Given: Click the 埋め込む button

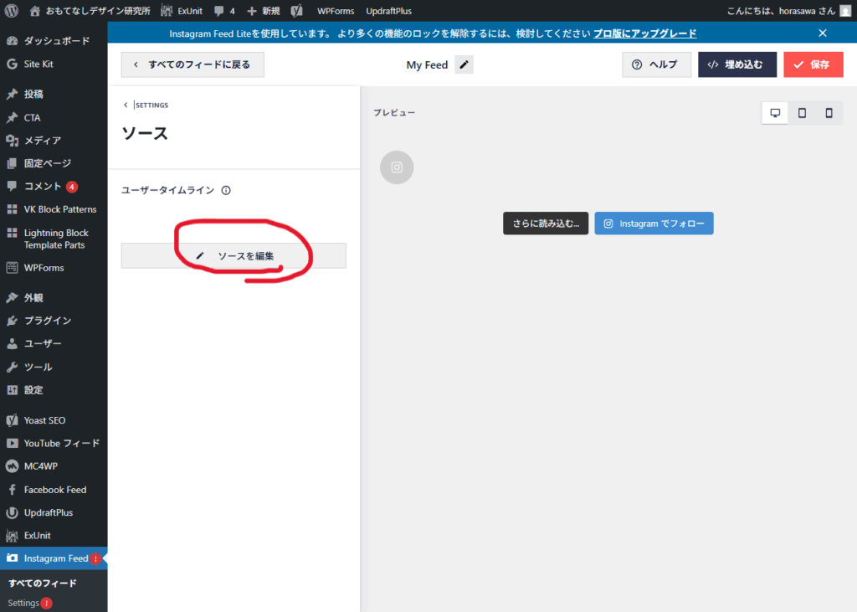Looking at the screenshot, I should pyautogui.click(x=736, y=64).
